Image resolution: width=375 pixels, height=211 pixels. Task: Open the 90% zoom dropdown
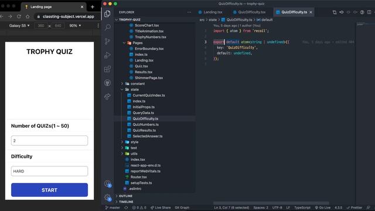75,26
